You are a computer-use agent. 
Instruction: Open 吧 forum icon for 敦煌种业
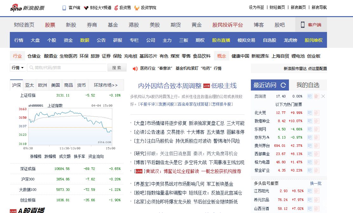[x=310, y=121]
